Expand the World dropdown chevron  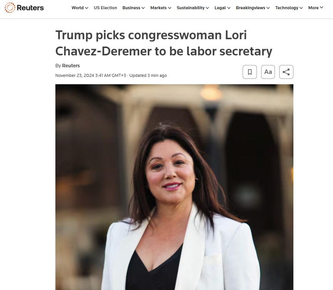(x=87, y=8)
